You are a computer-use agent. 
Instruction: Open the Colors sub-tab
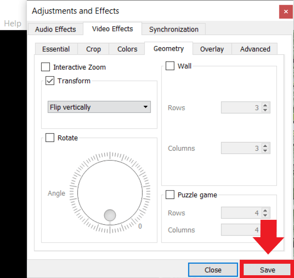tap(127, 49)
